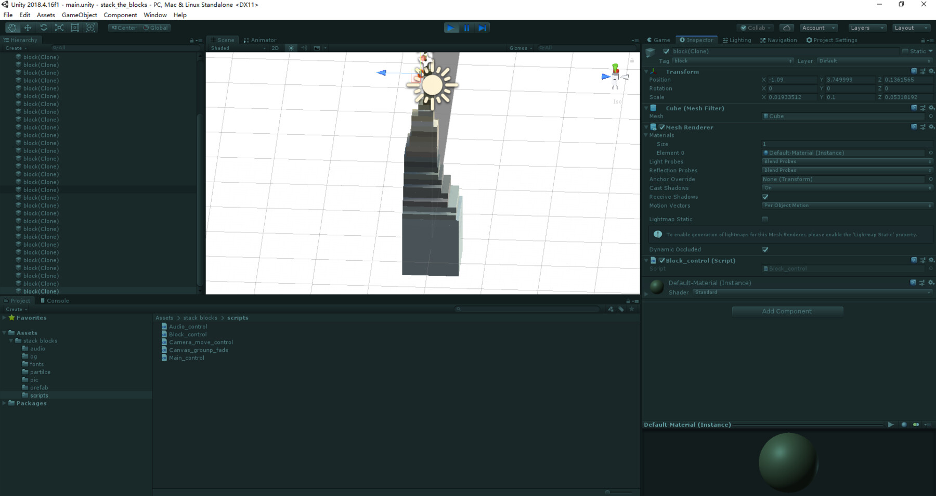Image resolution: width=936 pixels, height=496 pixels.
Task: Click the Add Component button
Action: [787, 311]
